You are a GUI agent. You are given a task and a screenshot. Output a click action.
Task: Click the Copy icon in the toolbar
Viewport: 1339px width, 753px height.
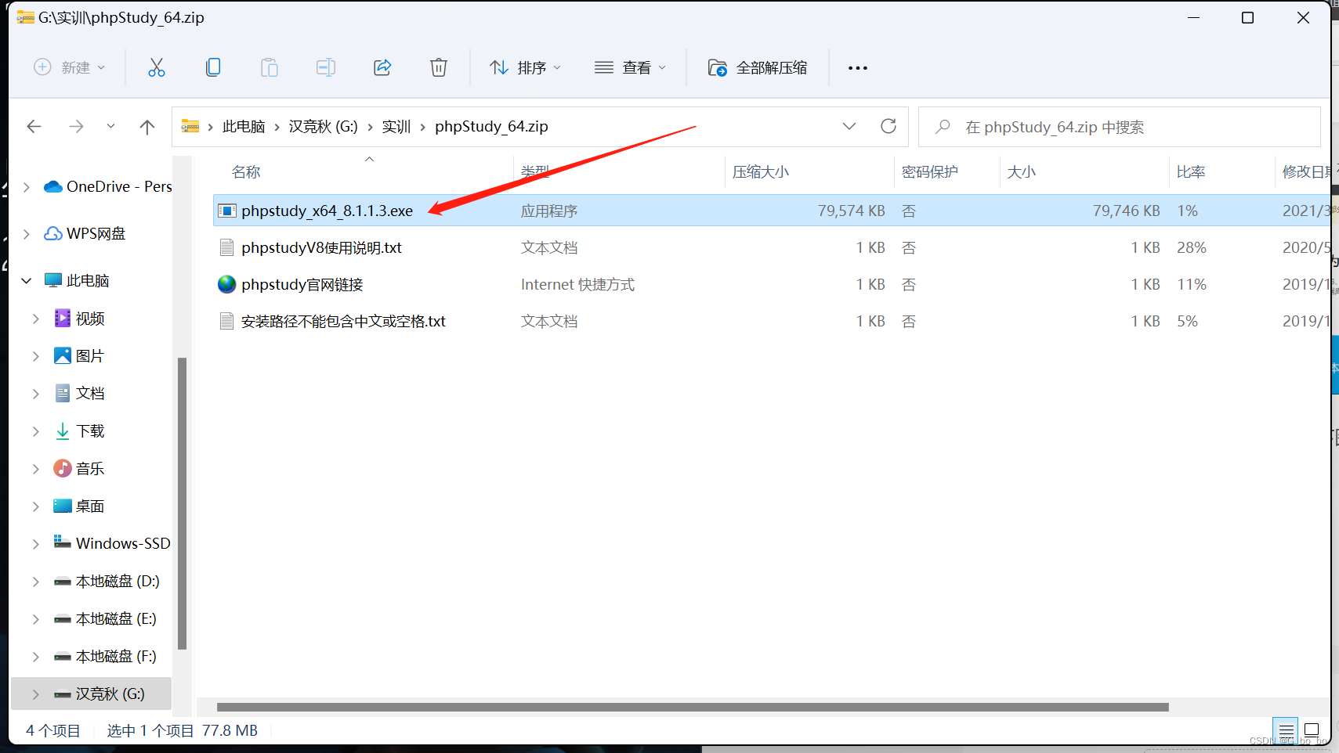(213, 67)
